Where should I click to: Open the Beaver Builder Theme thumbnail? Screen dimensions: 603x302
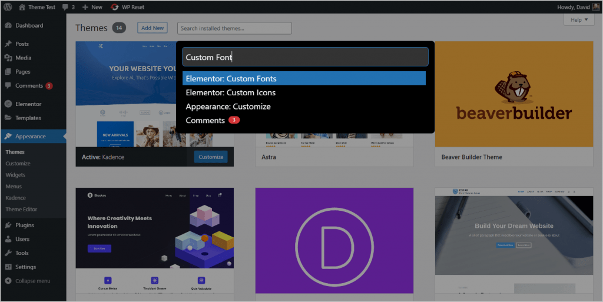(513, 94)
